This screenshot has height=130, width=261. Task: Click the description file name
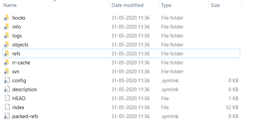(x=25, y=90)
